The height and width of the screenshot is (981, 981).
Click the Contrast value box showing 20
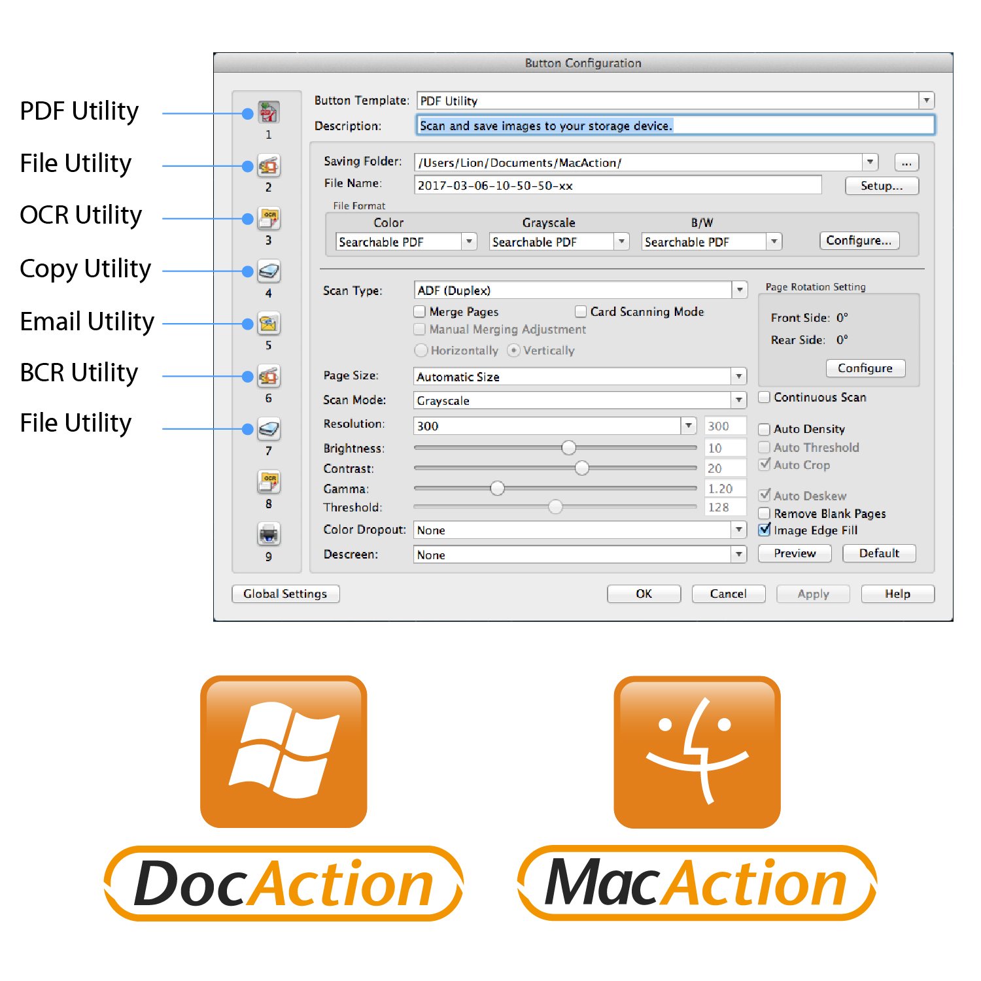(725, 468)
